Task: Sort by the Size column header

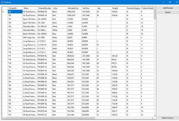Action: coord(104,8)
